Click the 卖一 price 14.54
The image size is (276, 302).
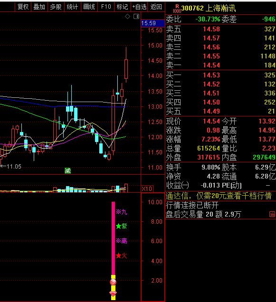click(211, 66)
